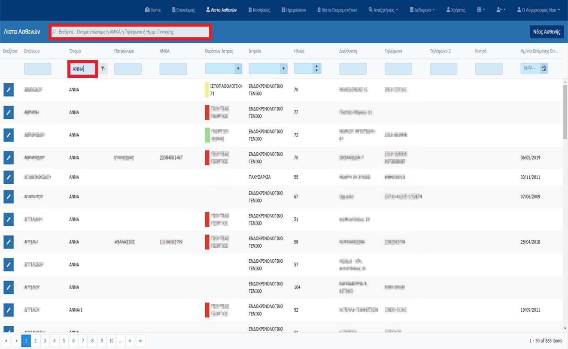Sort the list by the Επώνυμο column header
568x349 pixels.
pyautogui.click(x=32, y=51)
